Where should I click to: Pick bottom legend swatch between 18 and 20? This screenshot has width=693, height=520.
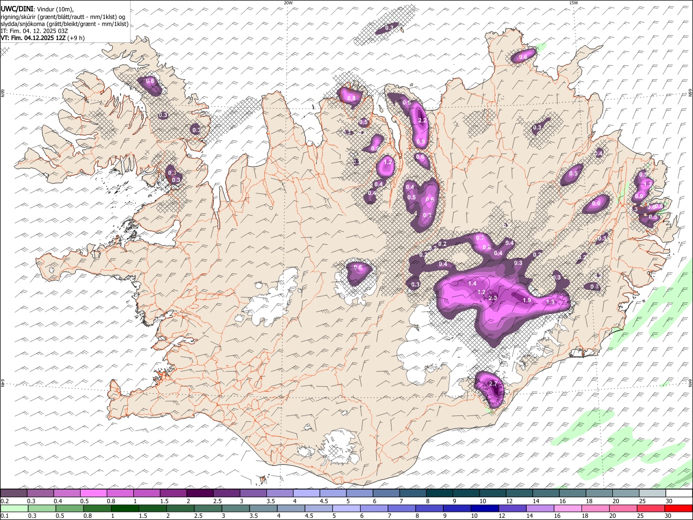595,508
